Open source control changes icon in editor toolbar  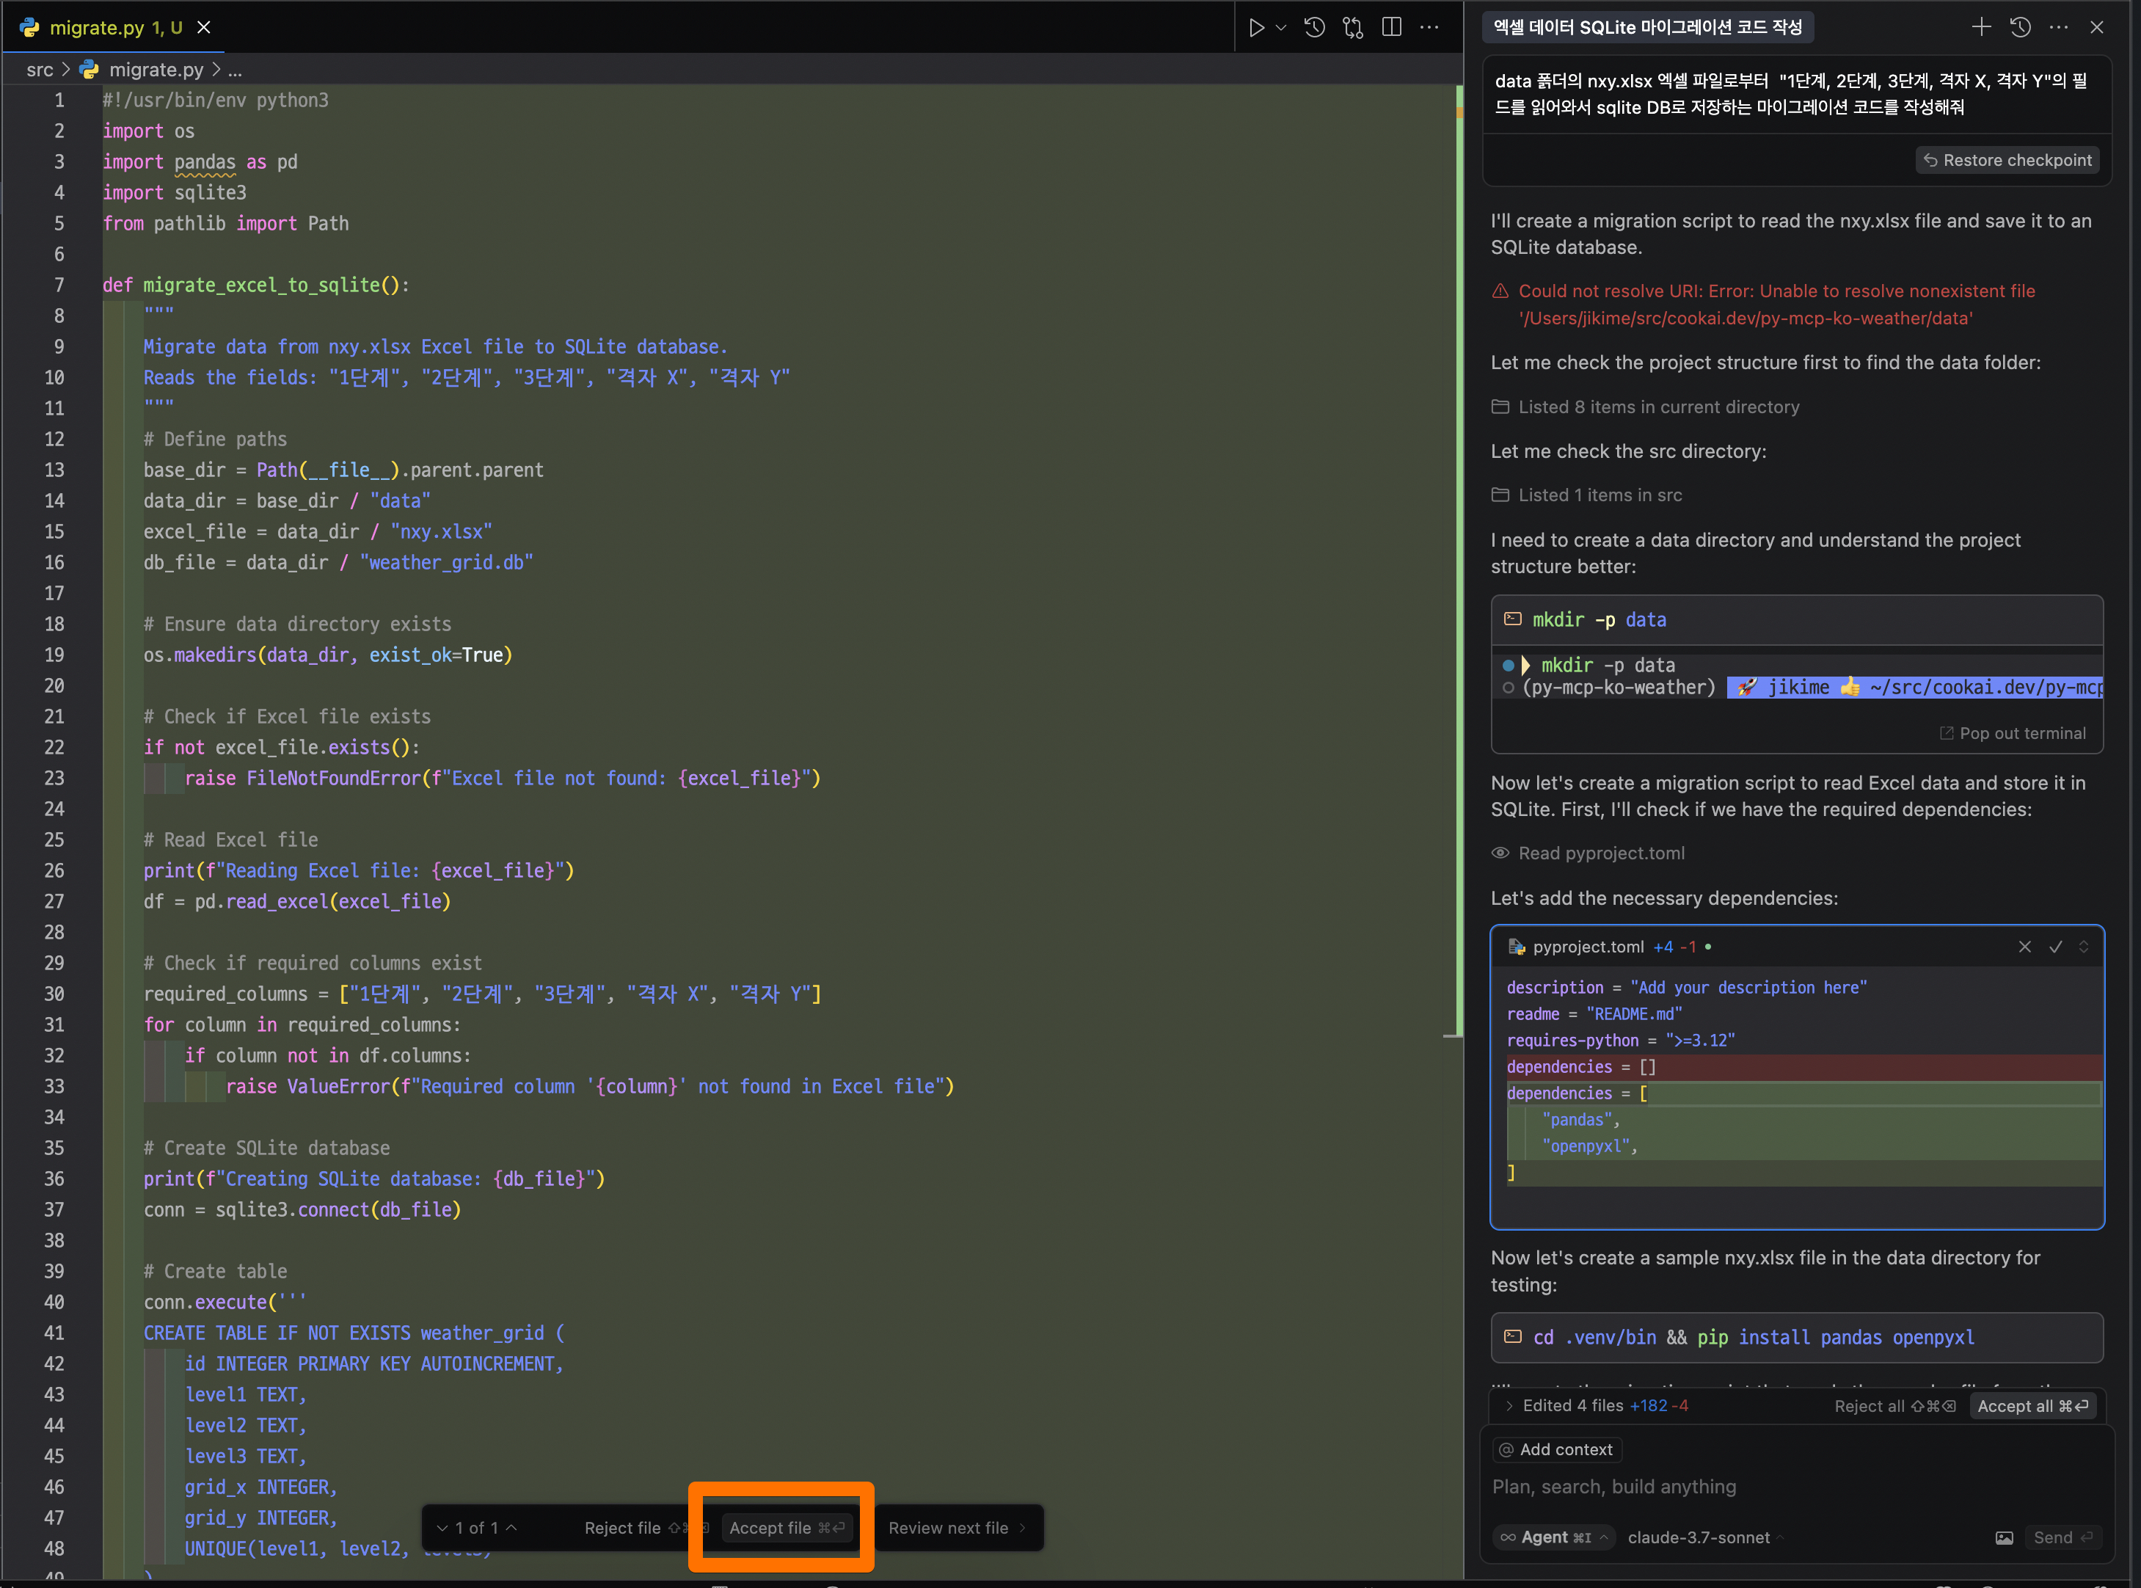(x=1353, y=28)
